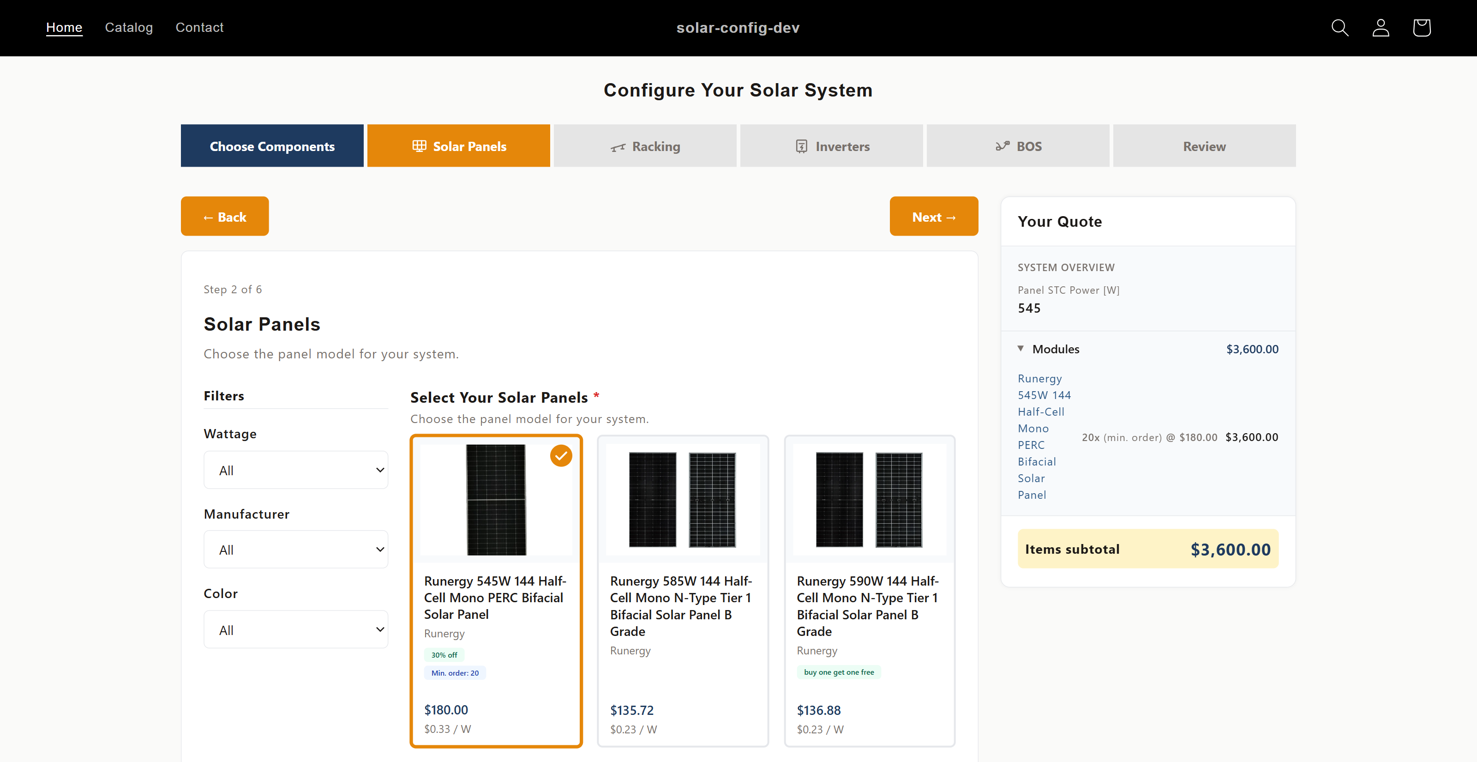Open the Contact menu item
1477x762 pixels.
coord(199,28)
